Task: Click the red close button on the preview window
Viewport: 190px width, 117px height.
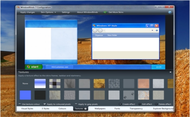Action: point(157,26)
